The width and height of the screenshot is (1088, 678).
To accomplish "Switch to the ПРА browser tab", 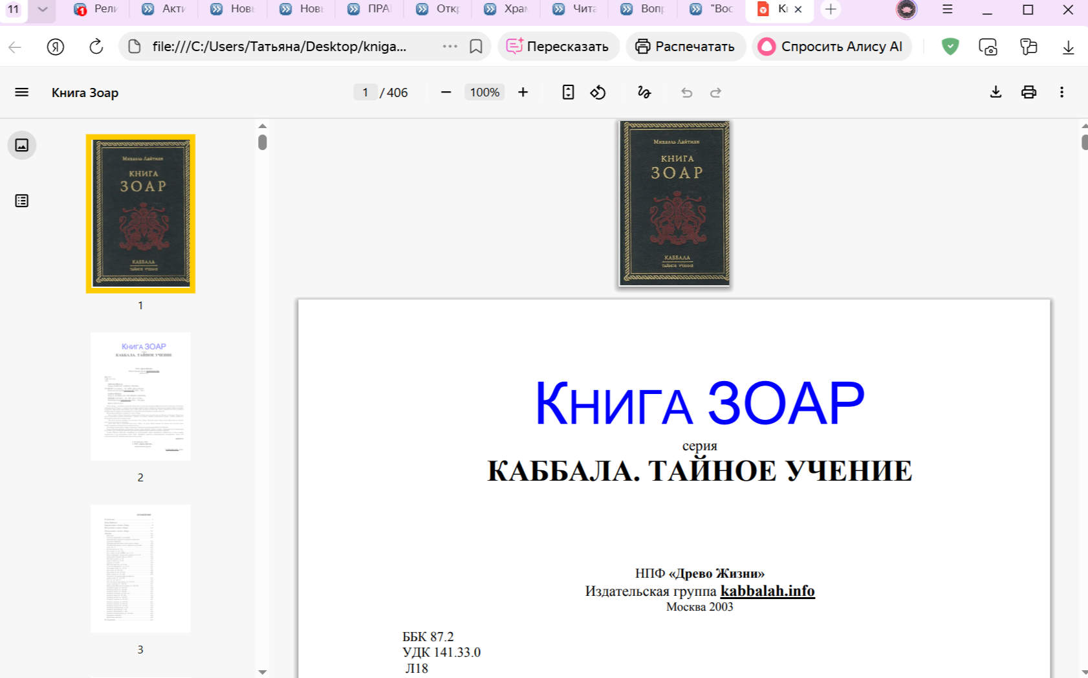I will click(x=369, y=9).
